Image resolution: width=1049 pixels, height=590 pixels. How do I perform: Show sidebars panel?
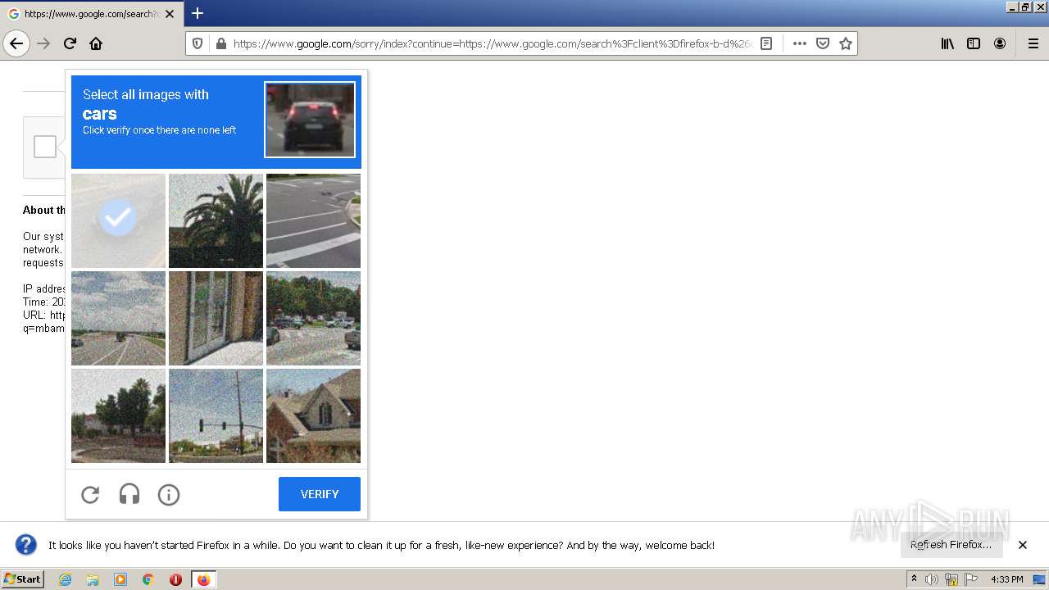pyautogui.click(x=974, y=43)
